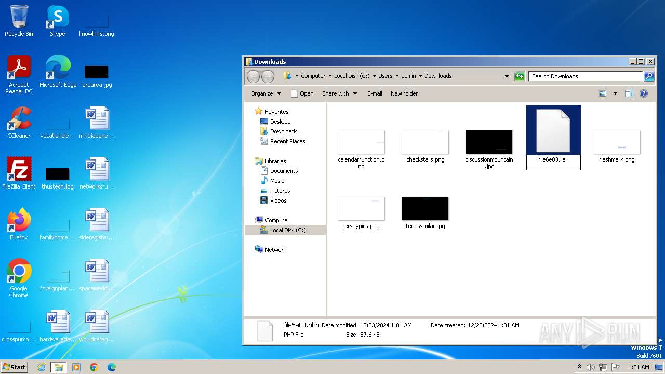The image size is (665, 374).
Task: Open CCleaner desktop shortcut
Action: pyautogui.click(x=19, y=123)
